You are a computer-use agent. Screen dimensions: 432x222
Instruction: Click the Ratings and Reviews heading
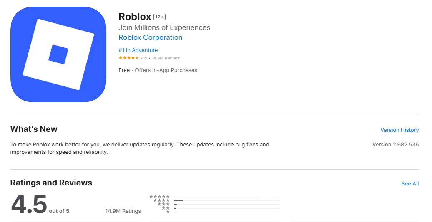[51, 183]
